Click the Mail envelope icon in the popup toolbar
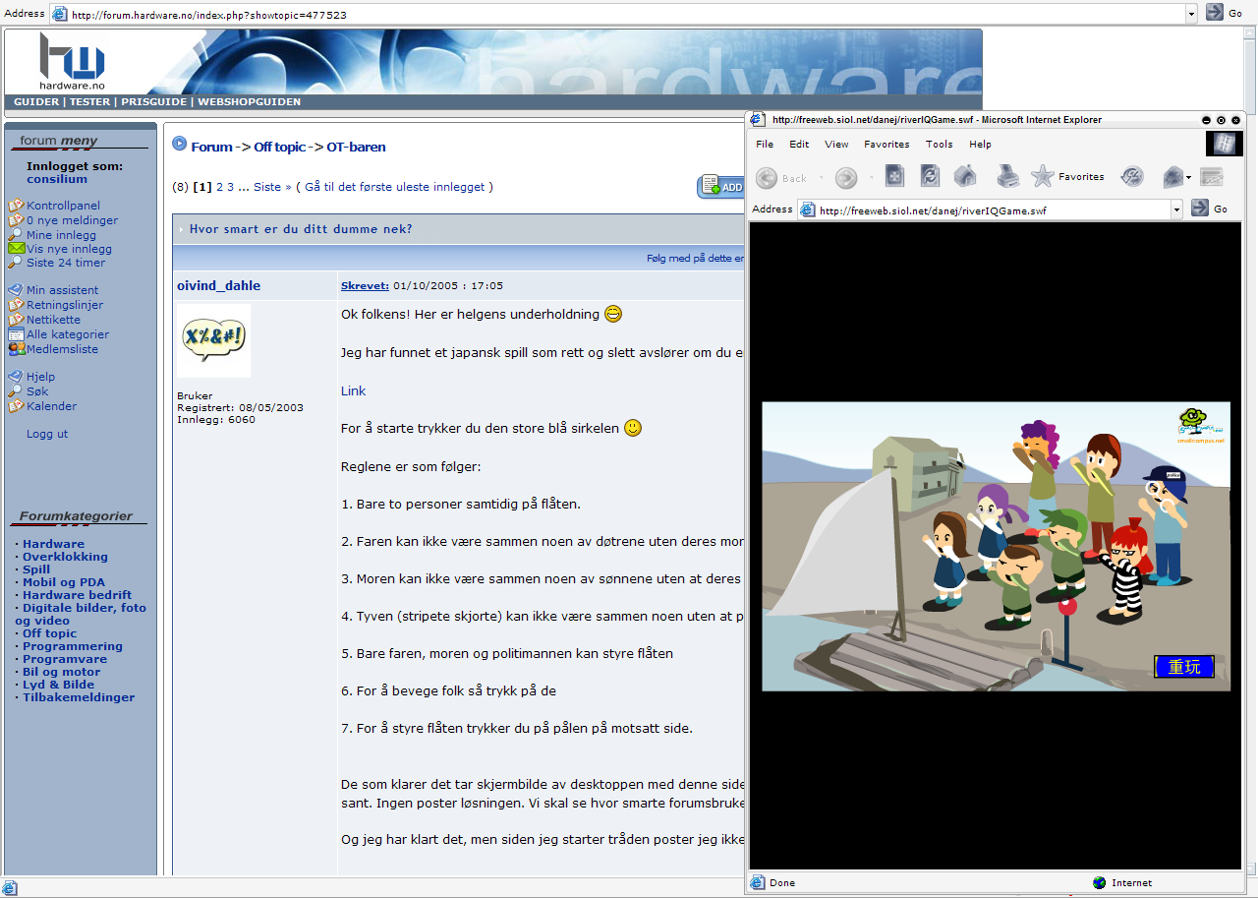Screen dimensions: 1258x898 click(1173, 177)
